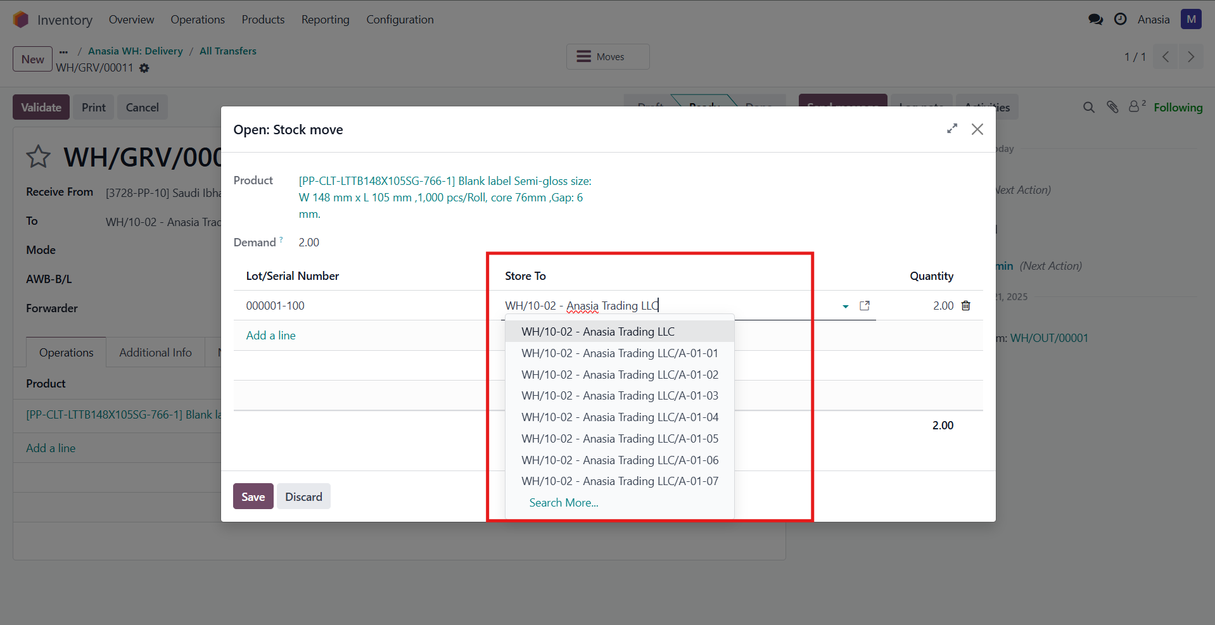This screenshot has height=625, width=1215.
Task: Expand the stock move dialog to fullscreen
Action: point(951,129)
